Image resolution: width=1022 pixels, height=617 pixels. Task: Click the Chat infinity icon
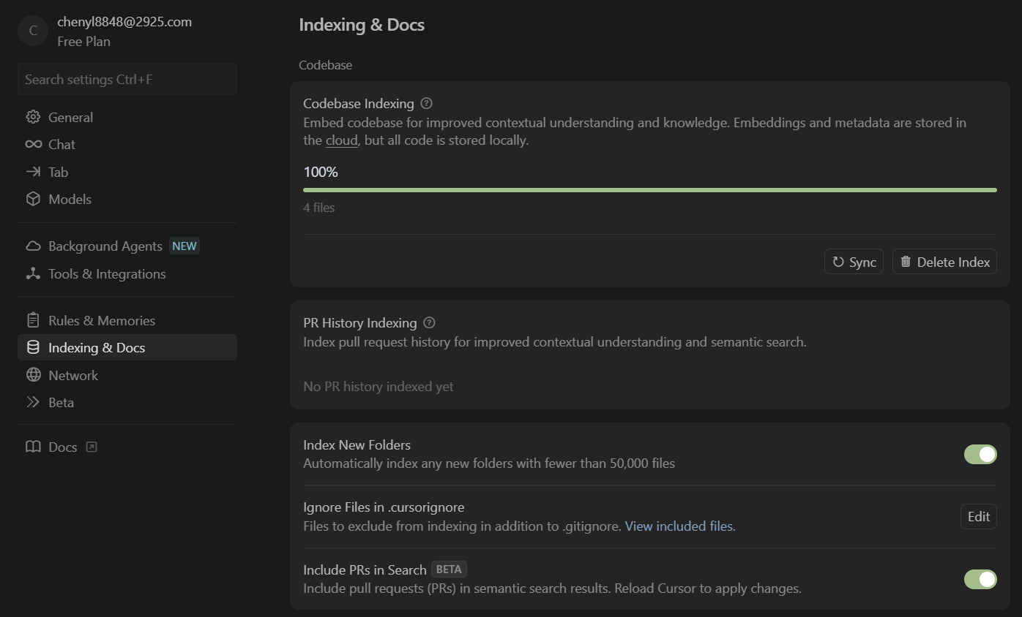[x=33, y=145]
